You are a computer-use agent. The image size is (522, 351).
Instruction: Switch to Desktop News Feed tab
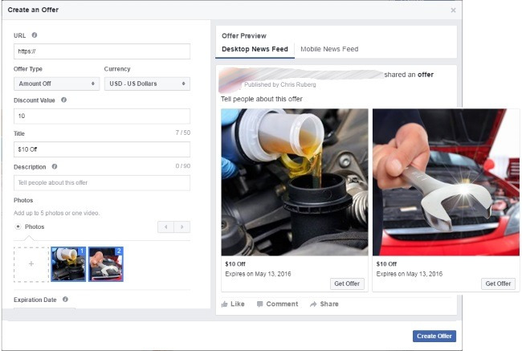pos(255,49)
